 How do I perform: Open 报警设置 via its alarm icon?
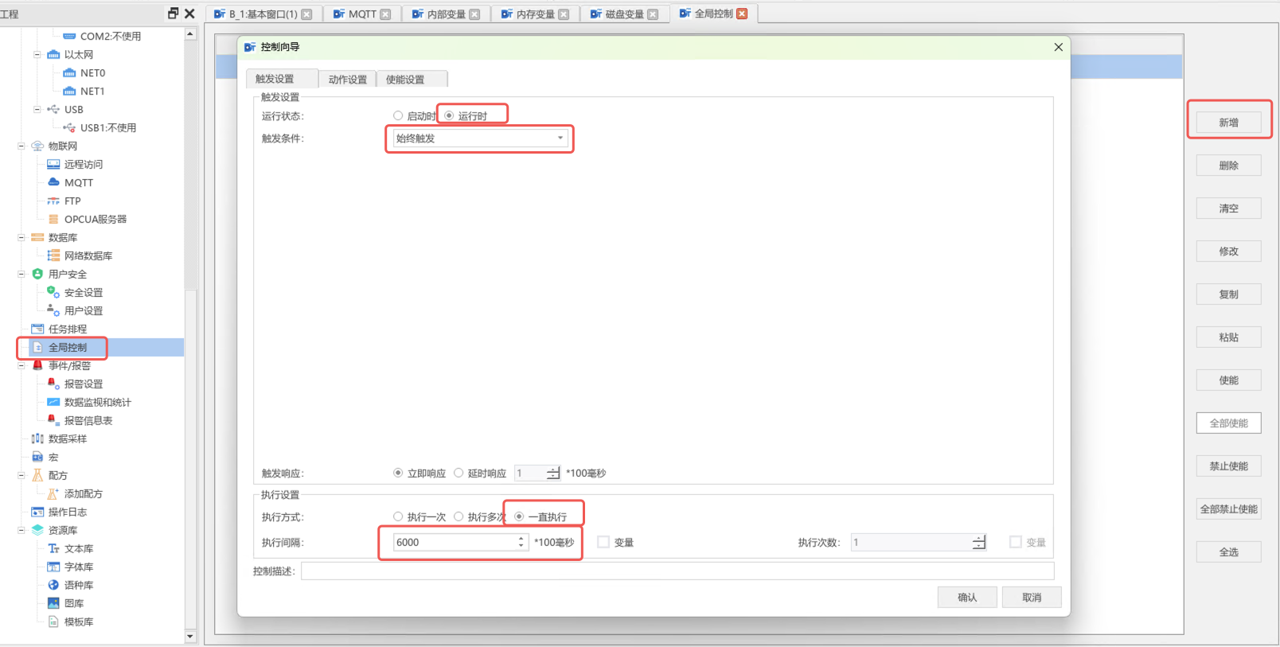pyautogui.click(x=53, y=384)
